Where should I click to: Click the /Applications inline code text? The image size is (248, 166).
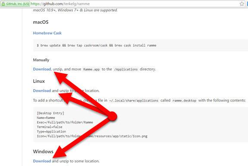(x=126, y=69)
